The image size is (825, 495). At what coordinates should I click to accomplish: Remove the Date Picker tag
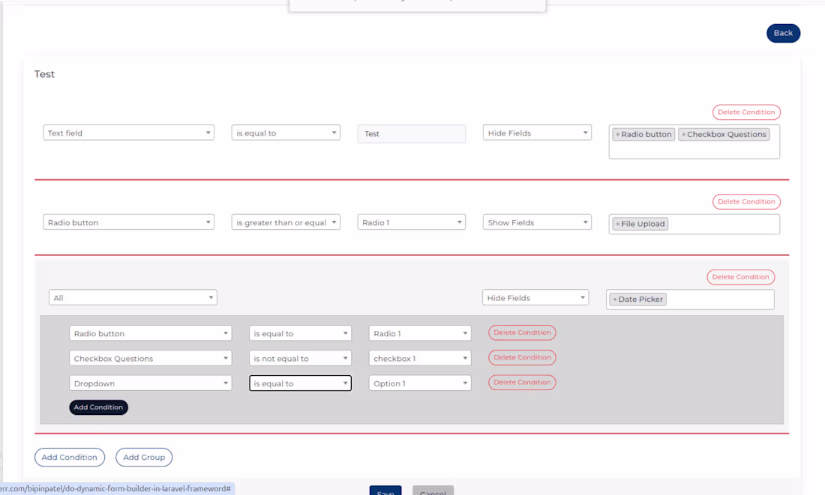pos(614,300)
